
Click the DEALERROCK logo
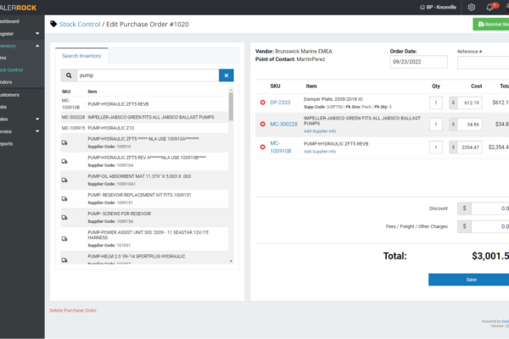tap(18, 8)
